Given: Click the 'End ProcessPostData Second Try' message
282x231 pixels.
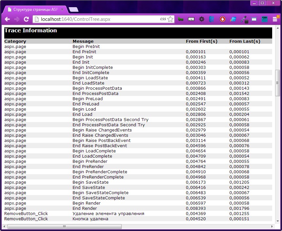Looking at the screenshot, I should (x=109, y=125).
